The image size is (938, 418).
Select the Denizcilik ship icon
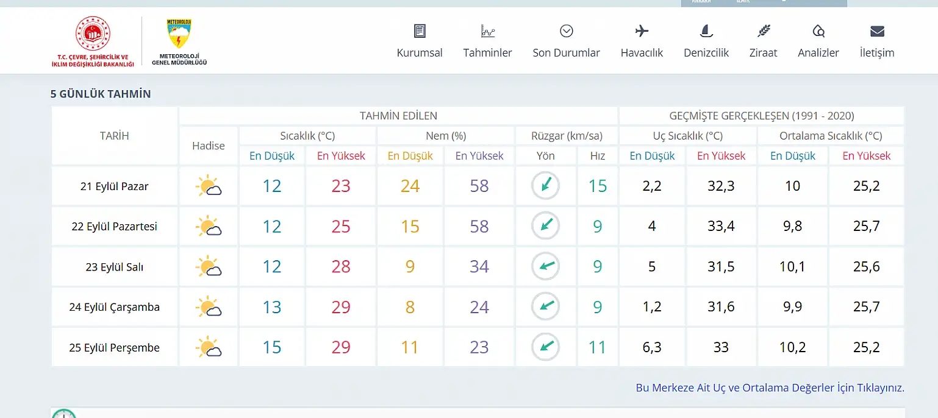click(706, 31)
